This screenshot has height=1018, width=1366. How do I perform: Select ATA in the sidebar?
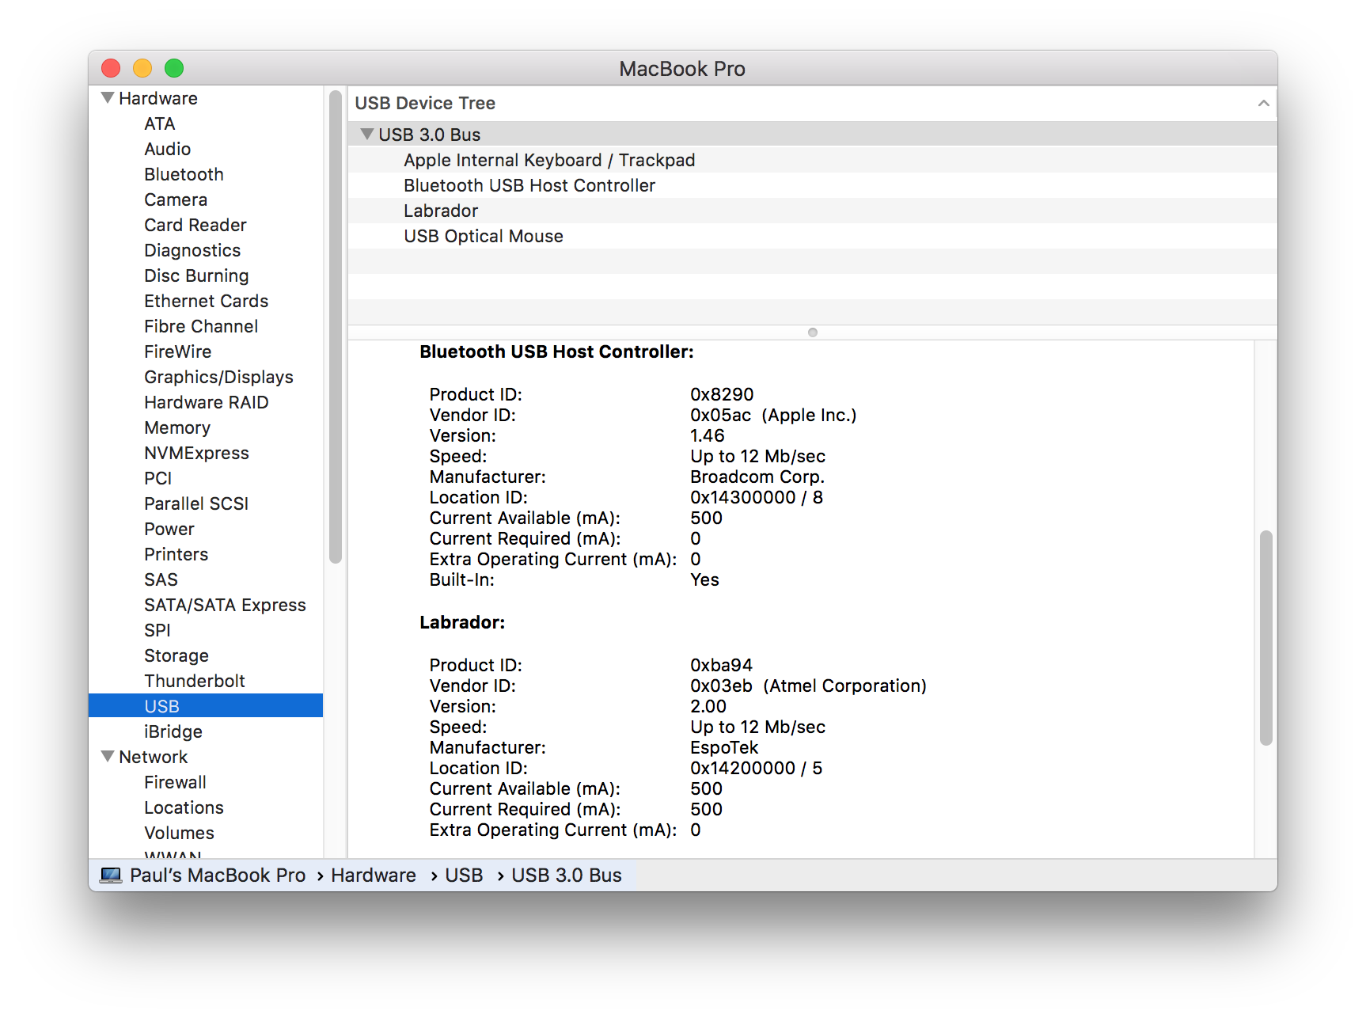(x=160, y=124)
